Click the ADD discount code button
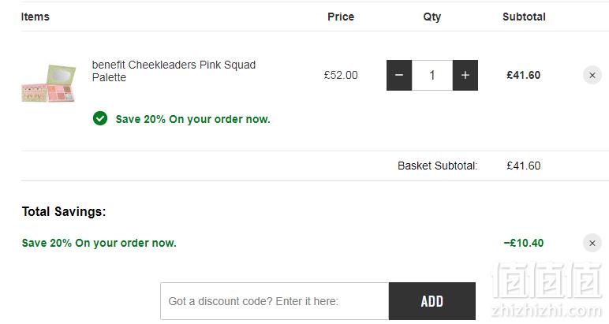609x324 pixels. [432, 301]
